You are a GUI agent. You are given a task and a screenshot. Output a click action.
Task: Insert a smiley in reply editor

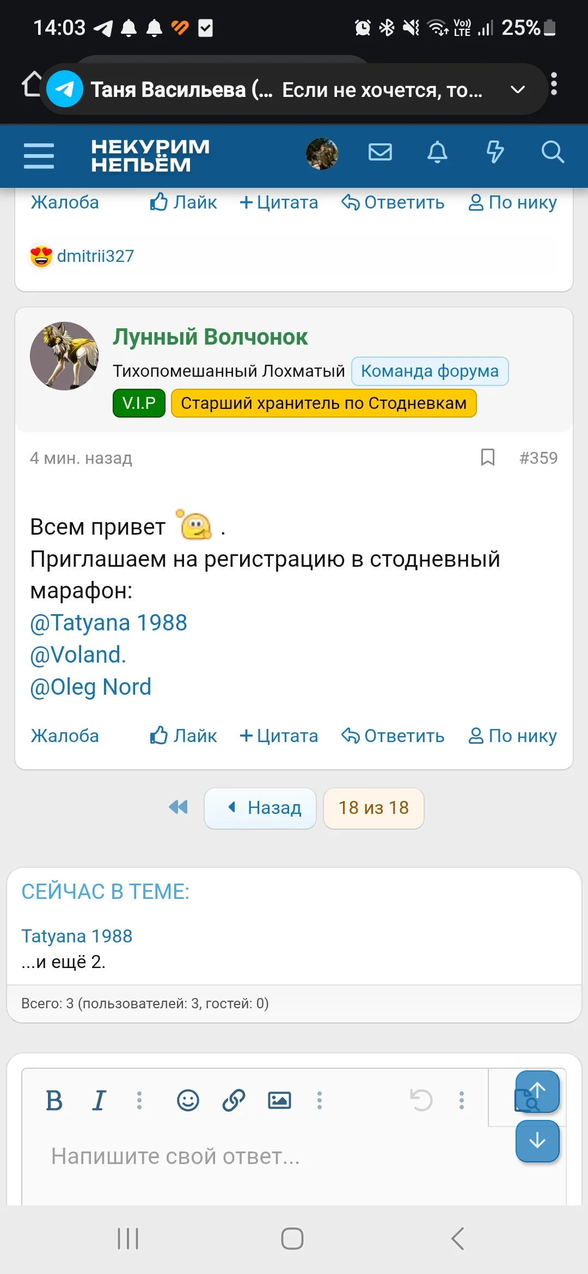pos(188,1101)
